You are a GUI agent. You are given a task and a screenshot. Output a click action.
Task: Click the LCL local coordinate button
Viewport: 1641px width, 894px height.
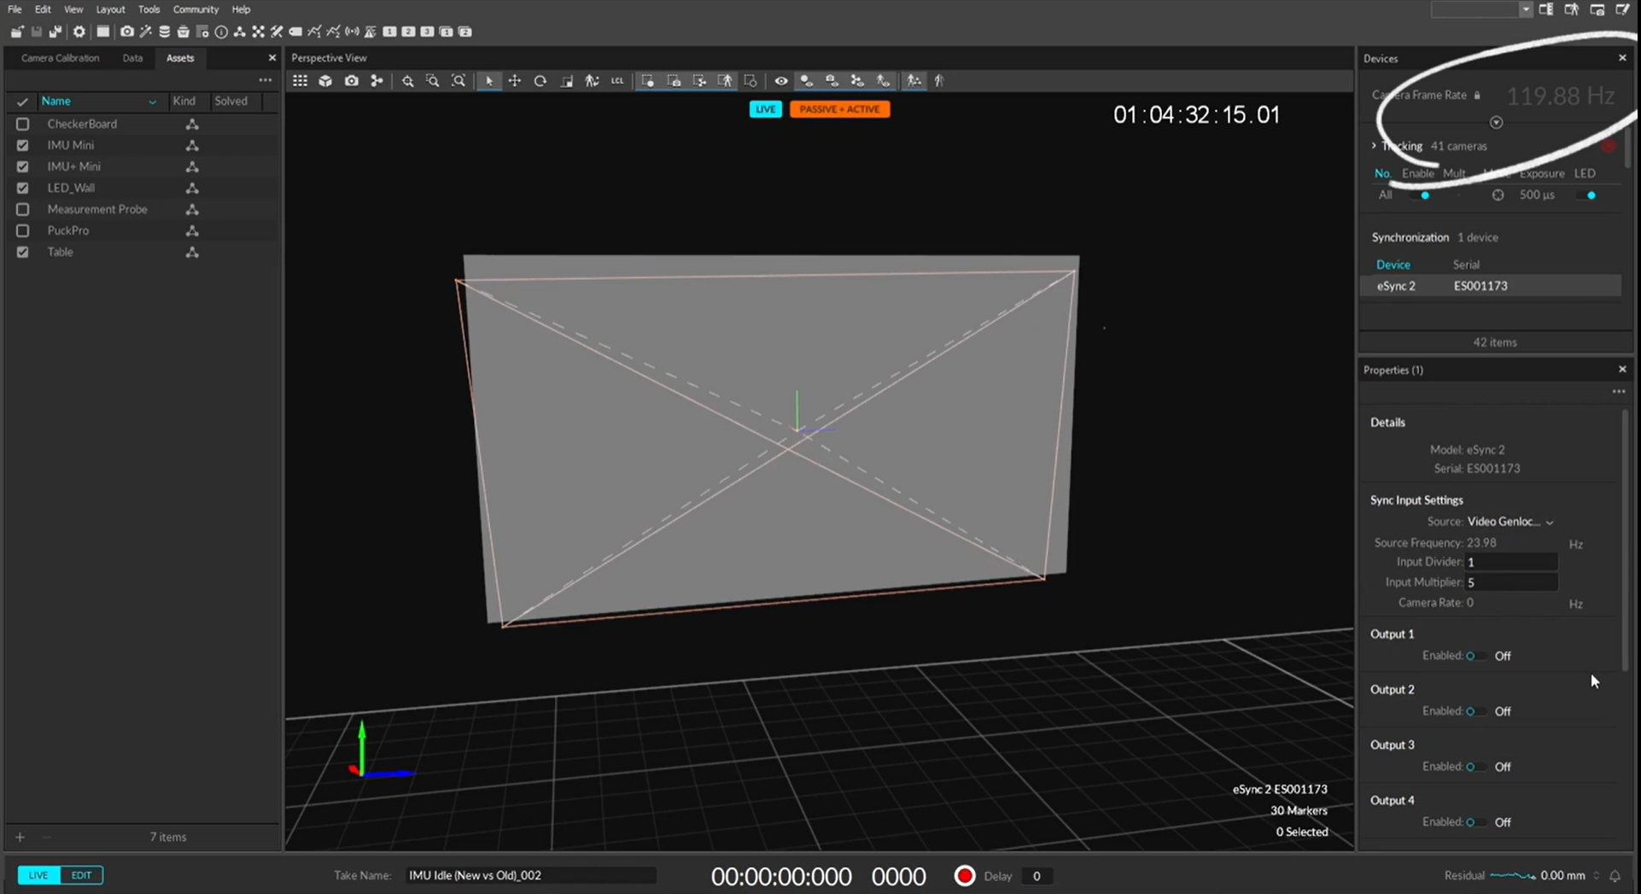click(x=617, y=81)
